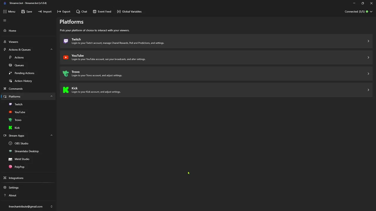
Task: Click the Settings gear icon
Action: tap(5, 188)
